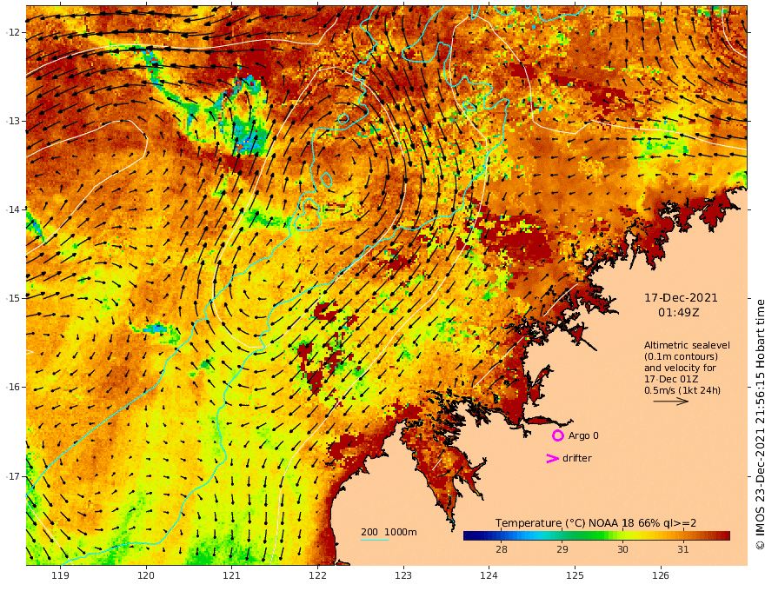The image size is (765, 591).
Task: Click the longitude axis label '121'
Action: click(232, 575)
